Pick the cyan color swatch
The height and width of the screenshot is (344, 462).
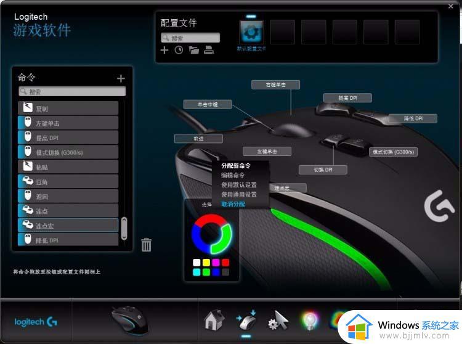coord(197,272)
